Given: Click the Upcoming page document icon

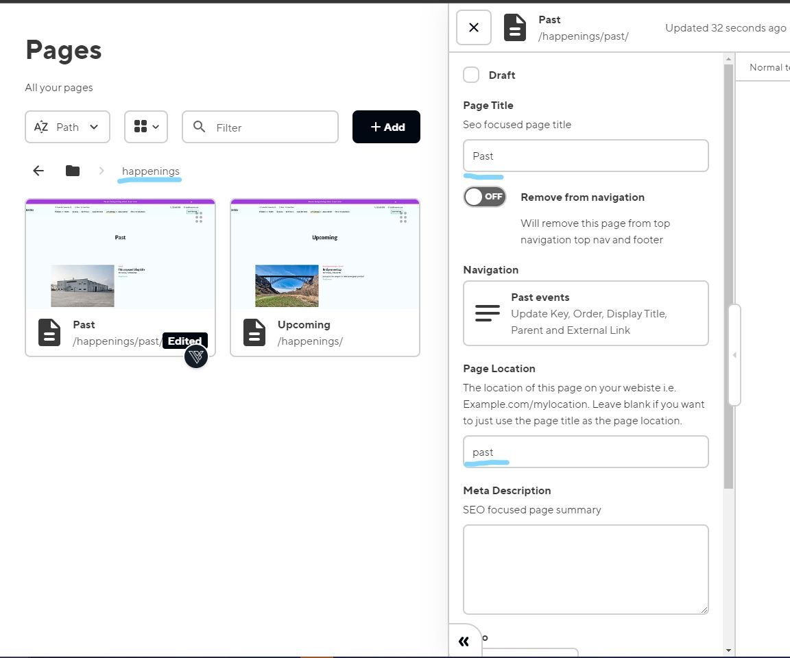Looking at the screenshot, I should (x=254, y=332).
